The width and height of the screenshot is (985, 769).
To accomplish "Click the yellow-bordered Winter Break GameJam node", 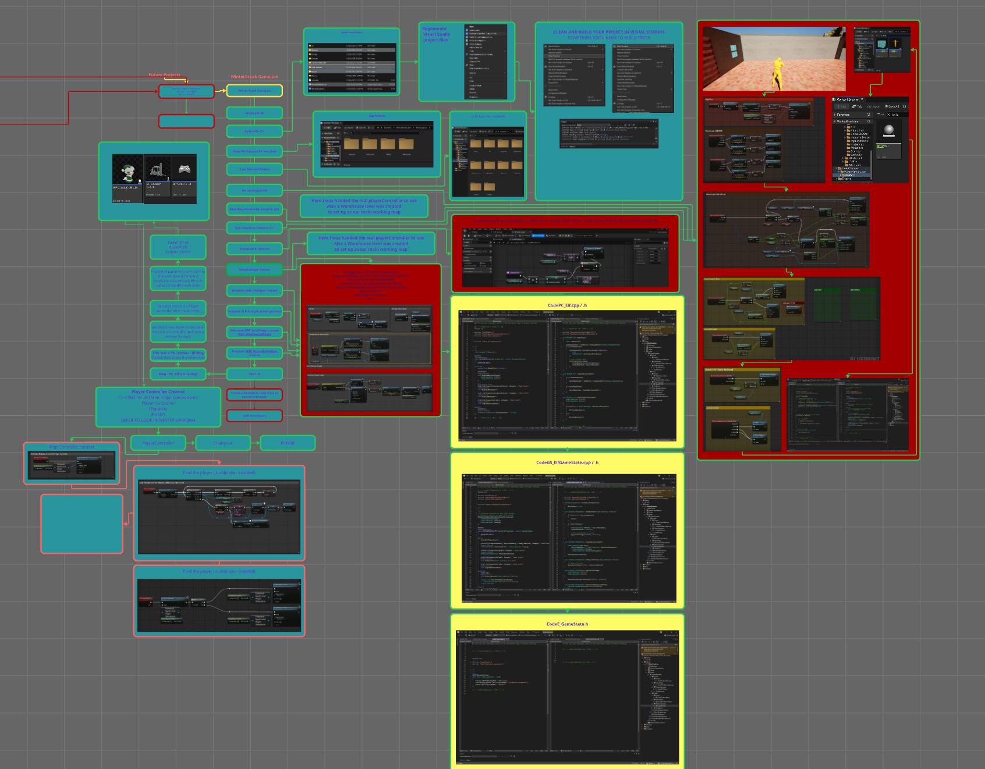I will (x=254, y=91).
